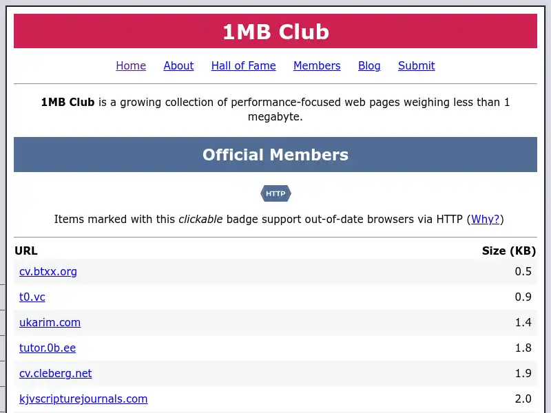Screen dimensions: 551x413
Task: Click size value 1.4 for ukarim.com
Action: (x=523, y=322)
